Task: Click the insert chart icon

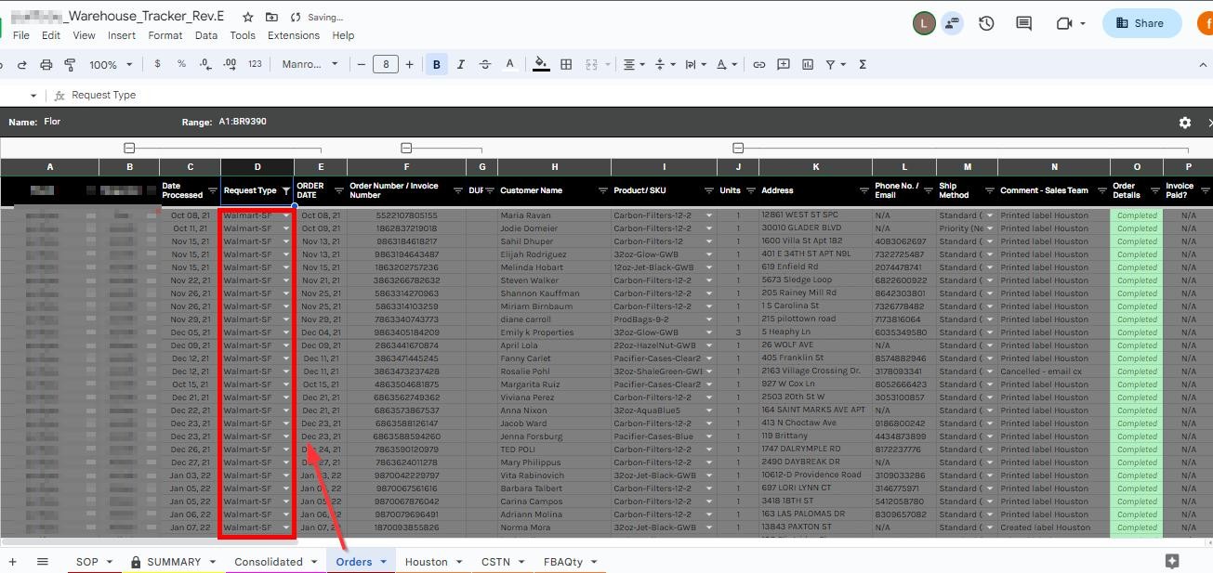Action: pos(807,65)
